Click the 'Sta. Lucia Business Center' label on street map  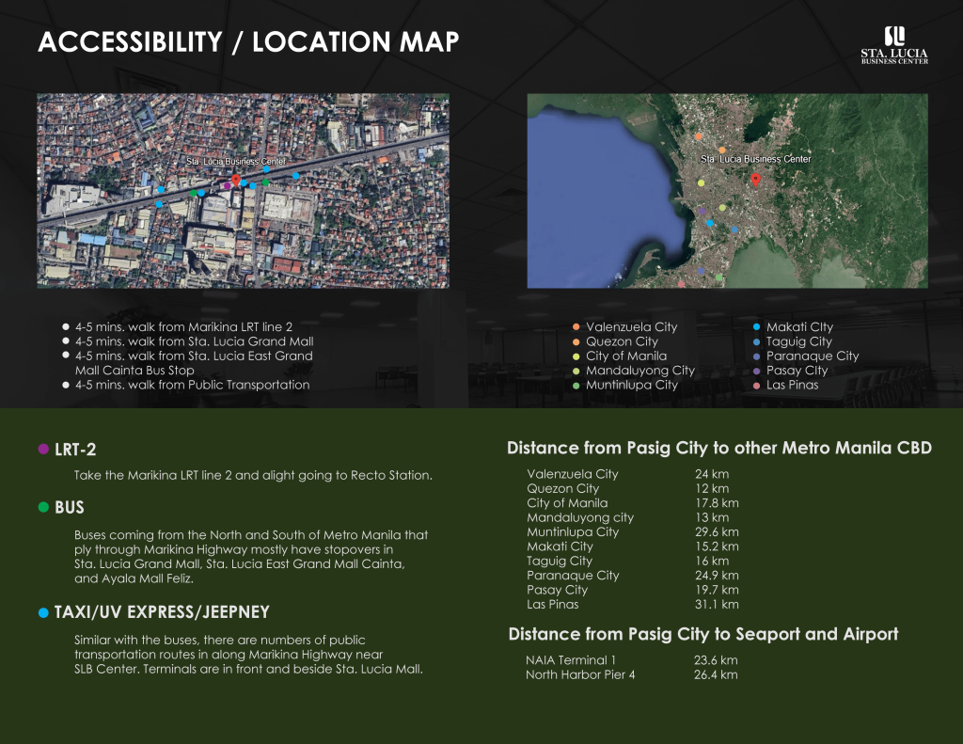[236, 162]
